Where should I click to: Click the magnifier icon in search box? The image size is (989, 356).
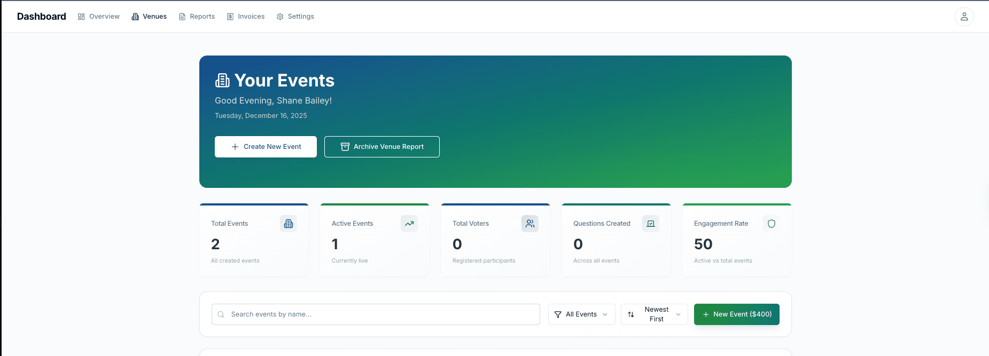coord(221,314)
